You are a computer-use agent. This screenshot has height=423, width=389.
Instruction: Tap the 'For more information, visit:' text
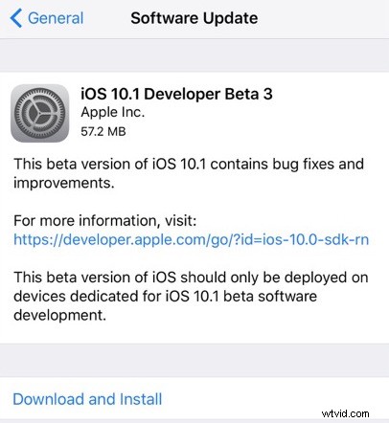coord(105,221)
